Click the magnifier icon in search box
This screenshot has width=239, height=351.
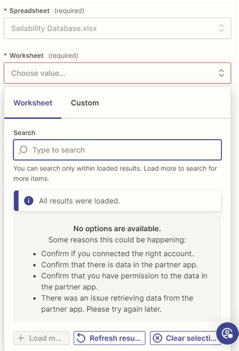(x=23, y=150)
